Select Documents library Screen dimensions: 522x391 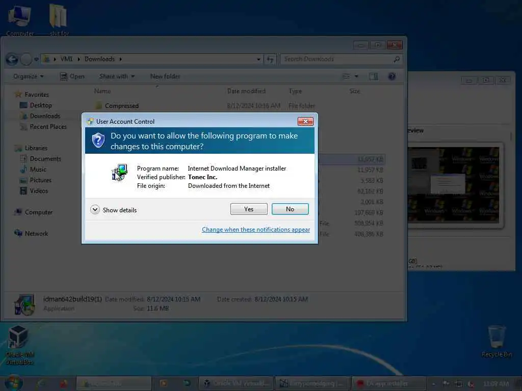point(41,159)
